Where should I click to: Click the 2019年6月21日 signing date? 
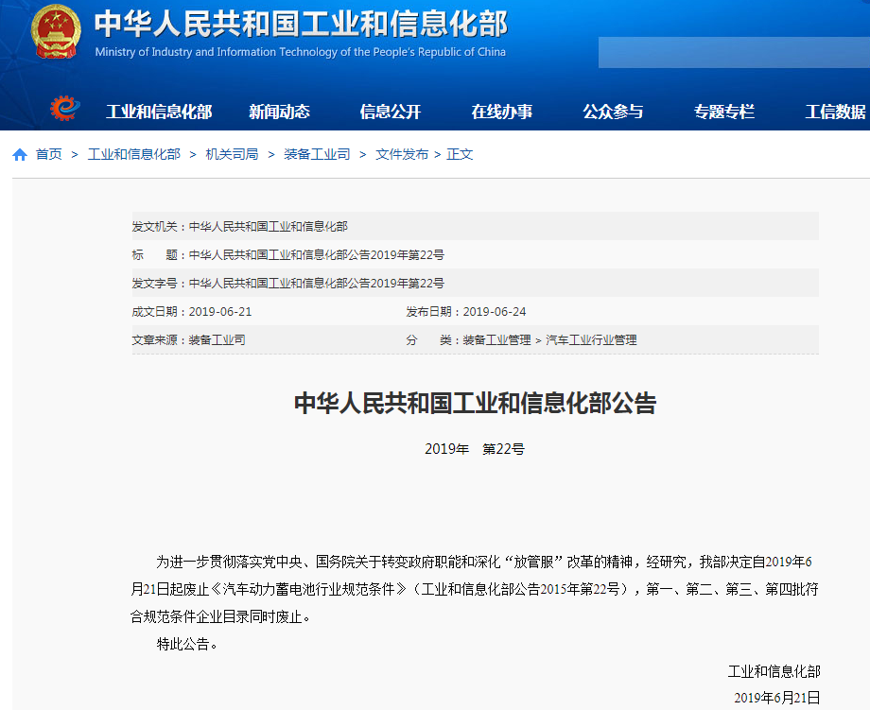pos(776,698)
